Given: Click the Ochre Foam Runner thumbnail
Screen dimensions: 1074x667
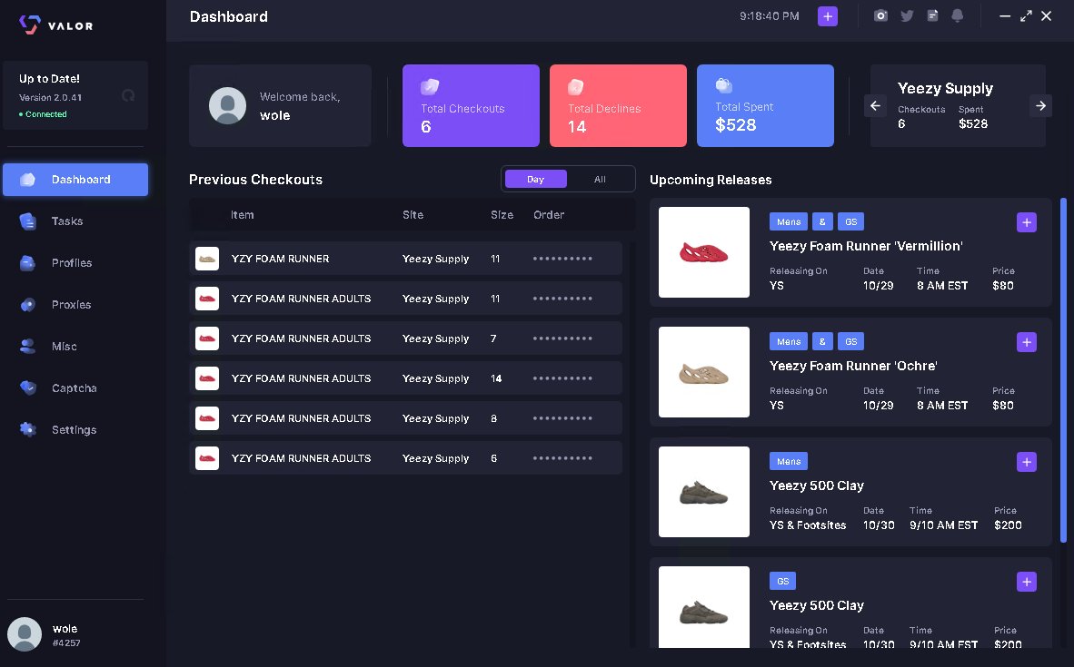Looking at the screenshot, I should click(704, 372).
